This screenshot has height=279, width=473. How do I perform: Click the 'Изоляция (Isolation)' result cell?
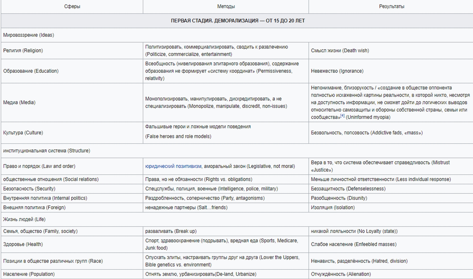tap(333, 207)
